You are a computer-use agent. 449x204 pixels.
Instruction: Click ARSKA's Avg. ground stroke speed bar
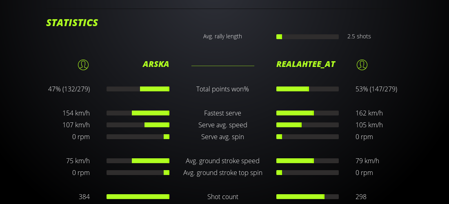point(138,161)
